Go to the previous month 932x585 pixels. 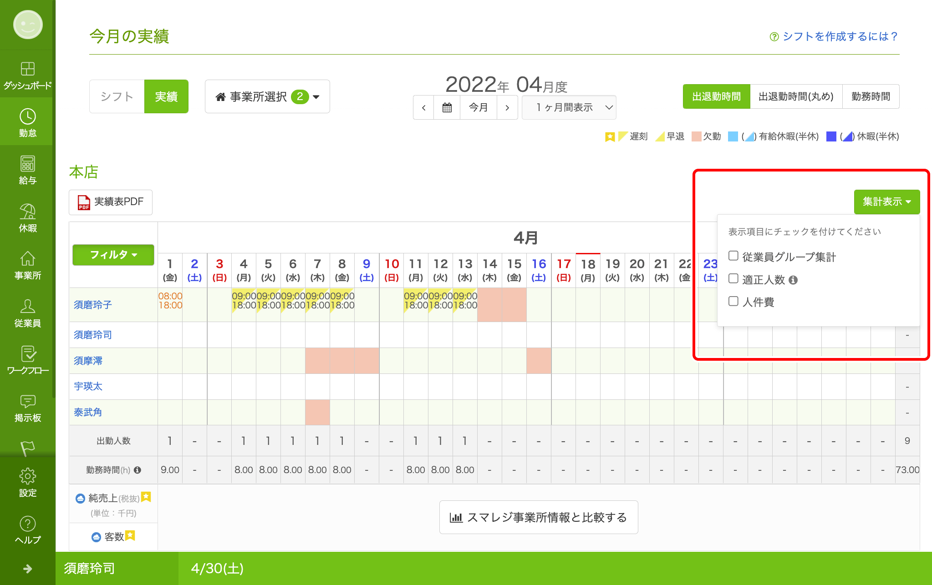tap(423, 107)
